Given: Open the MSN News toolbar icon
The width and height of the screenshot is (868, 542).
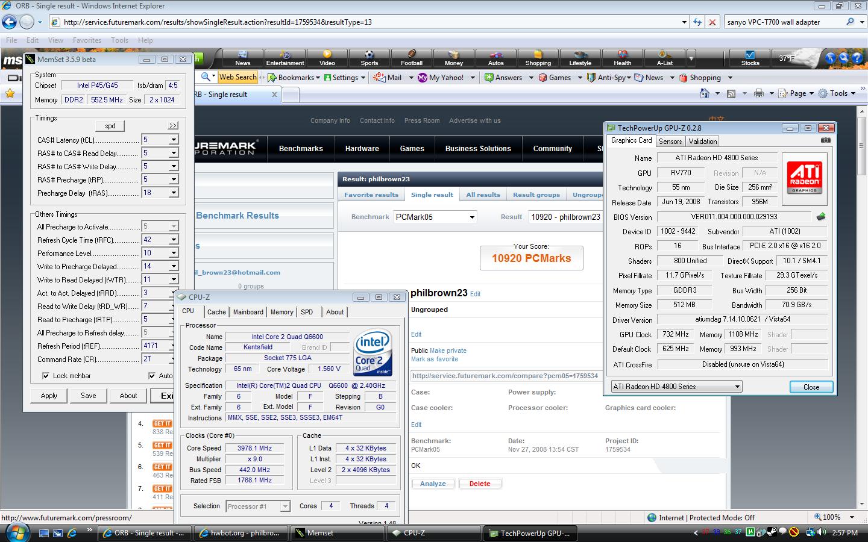Looking at the screenshot, I should (x=242, y=58).
